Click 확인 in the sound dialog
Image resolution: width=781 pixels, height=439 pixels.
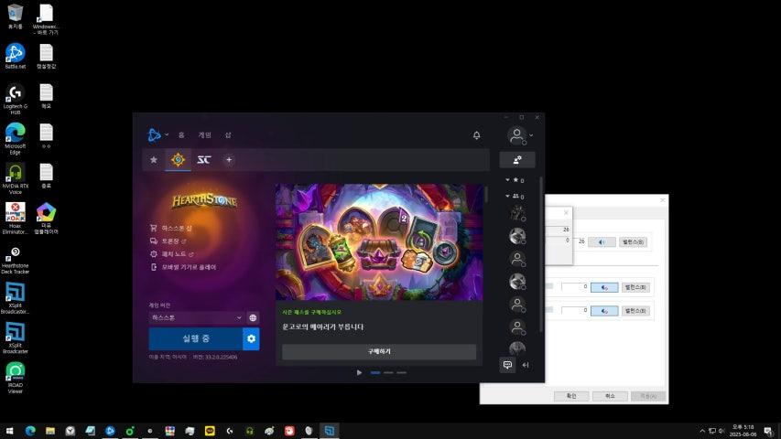(x=571, y=396)
